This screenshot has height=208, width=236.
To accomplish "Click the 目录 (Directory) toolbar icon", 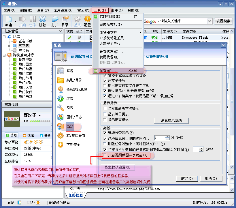I will [x=65, y=21].
